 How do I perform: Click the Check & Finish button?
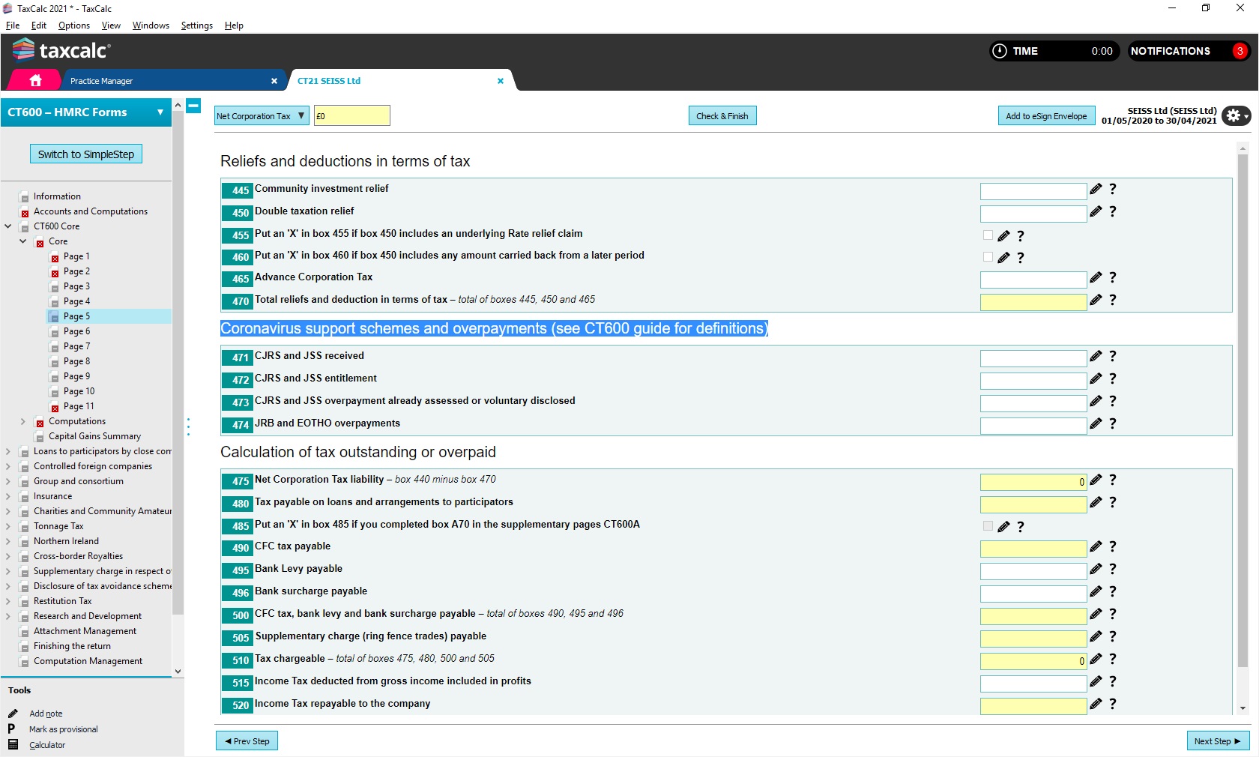(x=722, y=116)
